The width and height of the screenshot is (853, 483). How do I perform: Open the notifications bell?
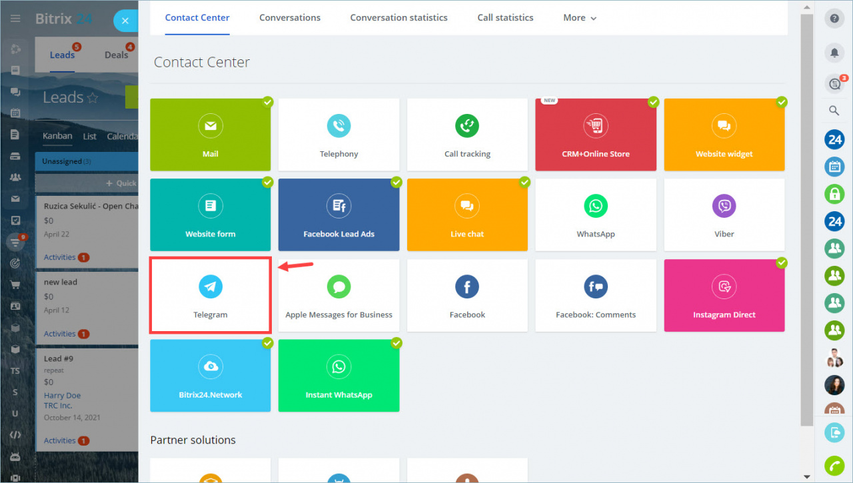(834, 53)
